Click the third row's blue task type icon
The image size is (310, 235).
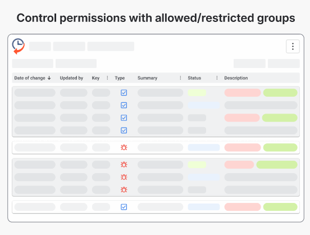124,118
